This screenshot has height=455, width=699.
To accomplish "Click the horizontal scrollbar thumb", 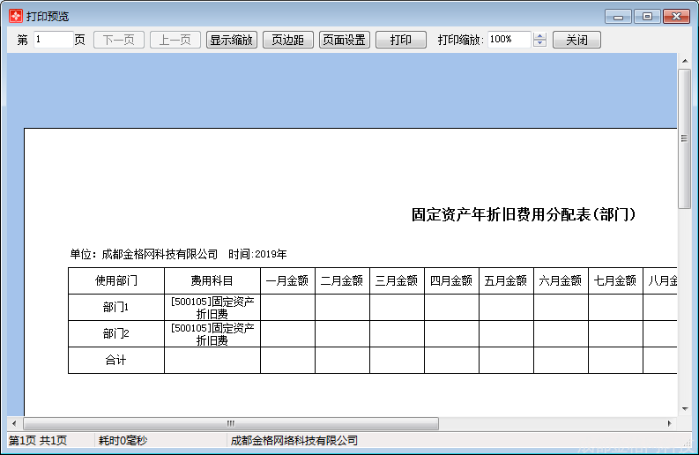I will point(231,423).
